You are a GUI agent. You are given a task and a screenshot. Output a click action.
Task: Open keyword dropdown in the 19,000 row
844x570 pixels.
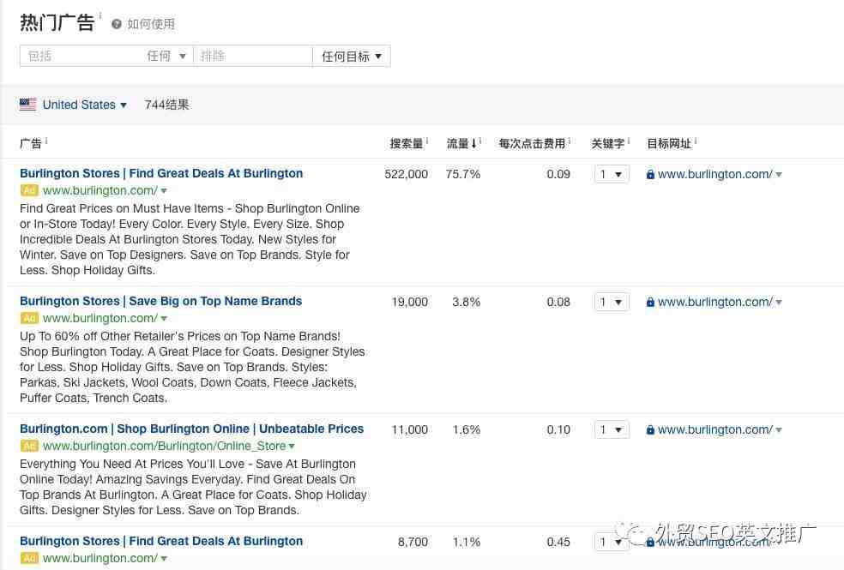(x=612, y=303)
